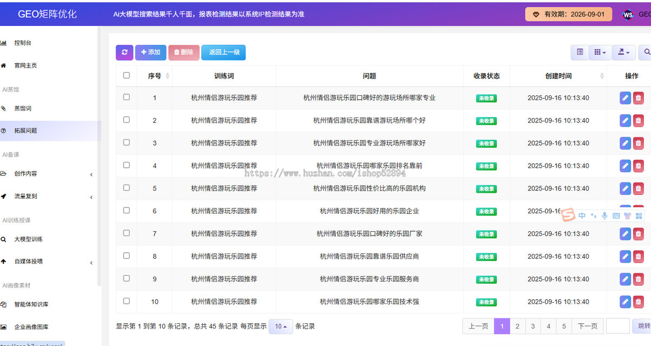Edit row 7 with the pencil icon
Image resolution: width=651 pixels, height=346 pixels.
tap(626, 234)
